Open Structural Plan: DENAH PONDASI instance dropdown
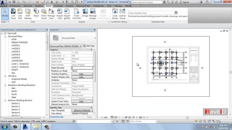Screen dimensions: 232x130 tap(80, 46)
